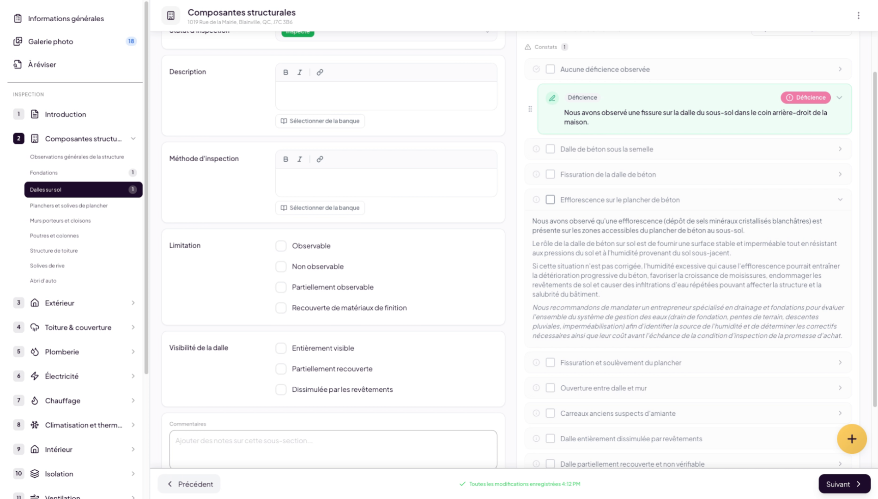The height and width of the screenshot is (499, 878).
Task: Expand the Extérieur section in sidebar
Action: click(133, 303)
